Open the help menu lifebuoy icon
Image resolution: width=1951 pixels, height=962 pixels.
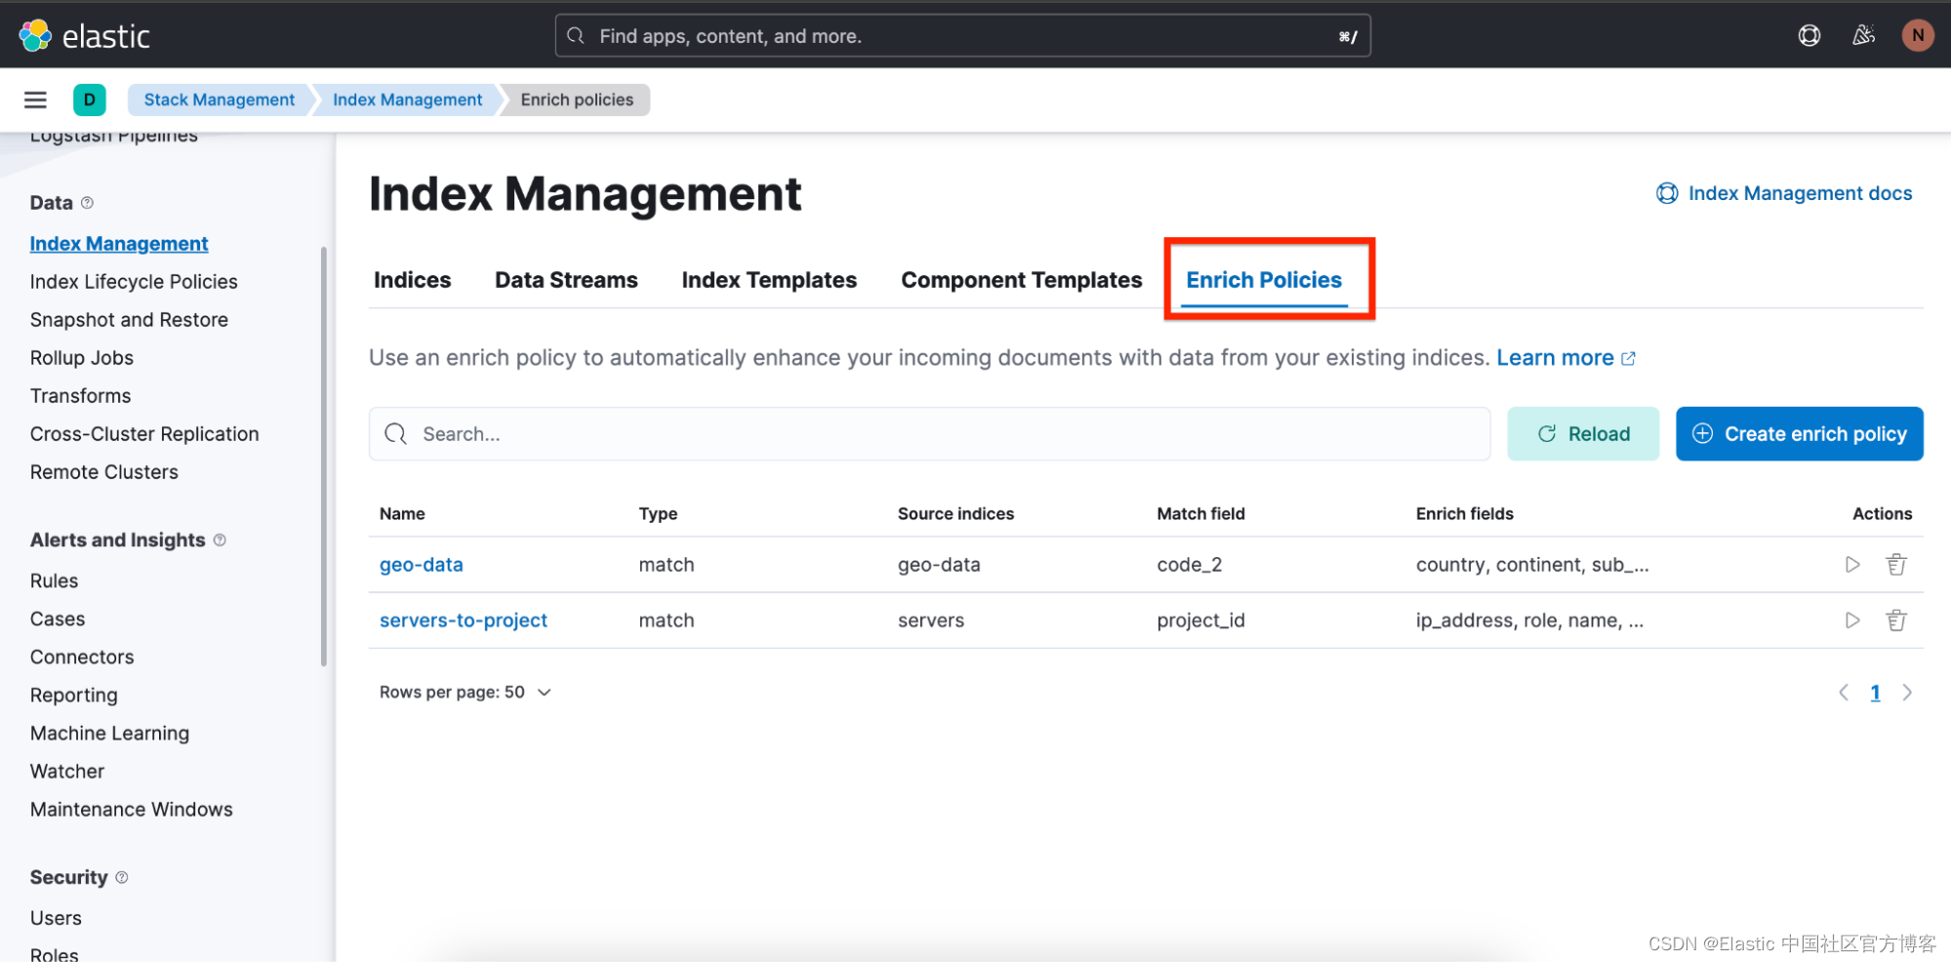[x=1809, y=36]
